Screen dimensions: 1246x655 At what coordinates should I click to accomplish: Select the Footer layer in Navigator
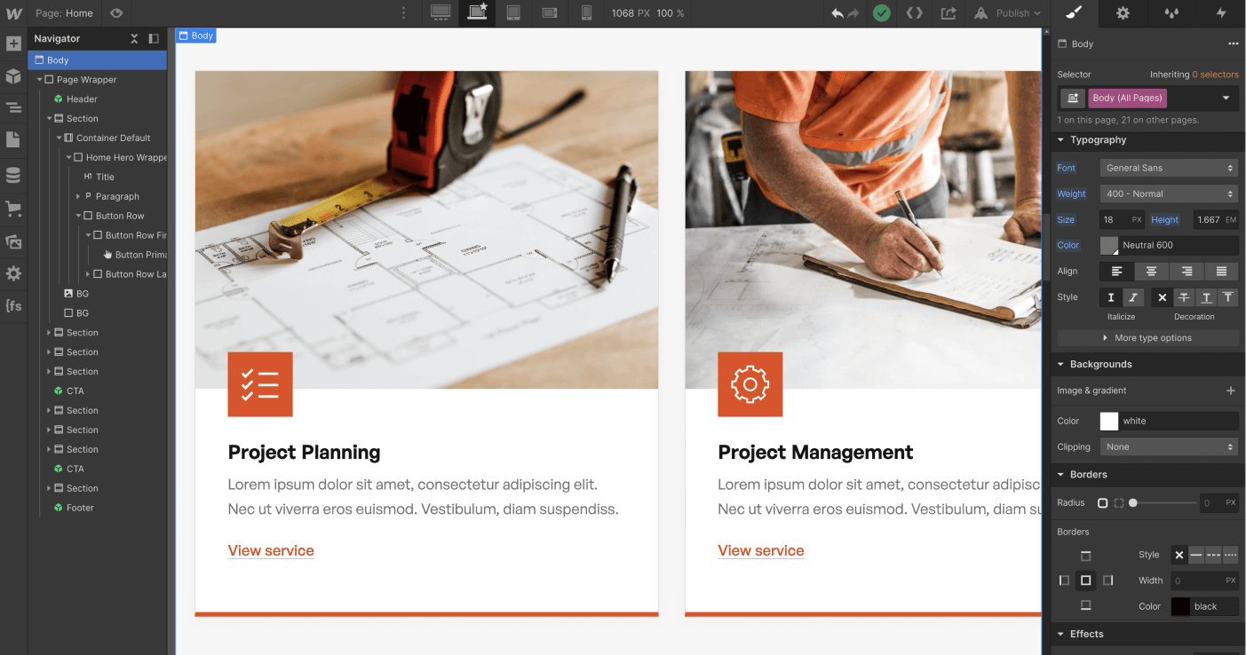click(x=78, y=507)
